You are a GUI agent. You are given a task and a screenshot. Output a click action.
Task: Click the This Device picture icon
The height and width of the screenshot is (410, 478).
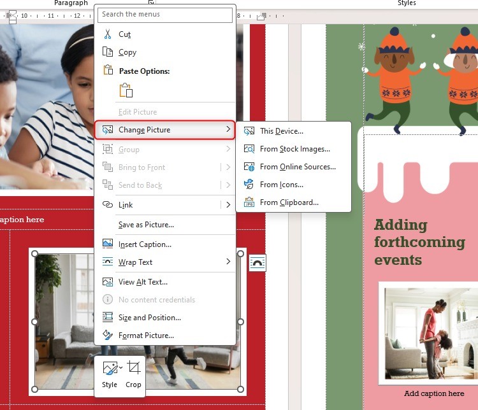click(249, 131)
